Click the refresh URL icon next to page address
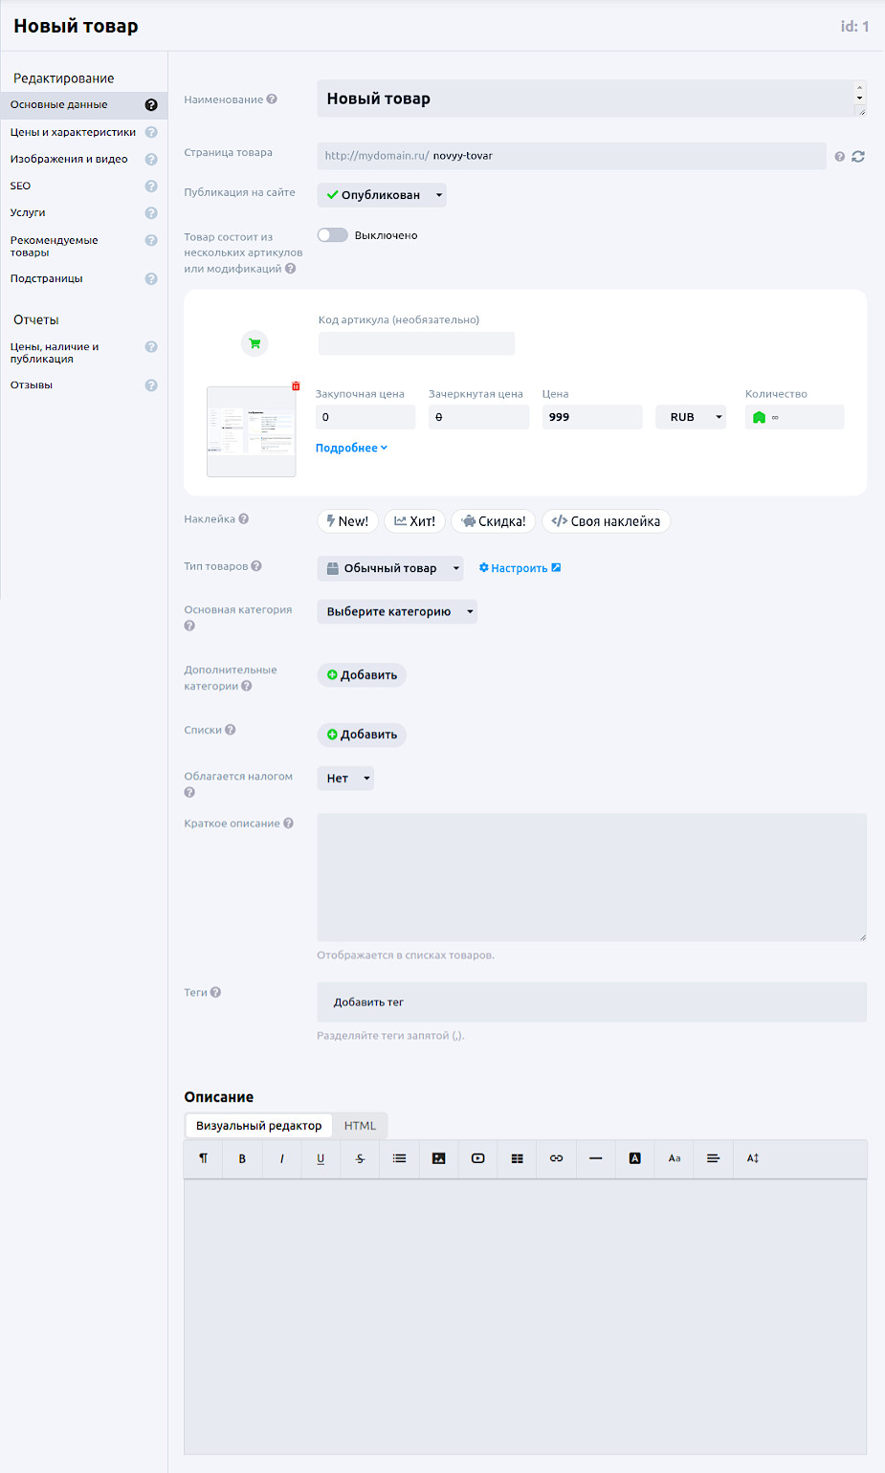The height and width of the screenshot is (1473, 885). coord(858,157)
